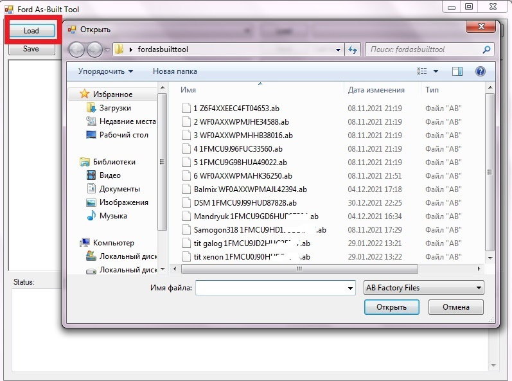Click the Избранное star icon
Screen dimensions: 512x381
(x=85, y=94)
